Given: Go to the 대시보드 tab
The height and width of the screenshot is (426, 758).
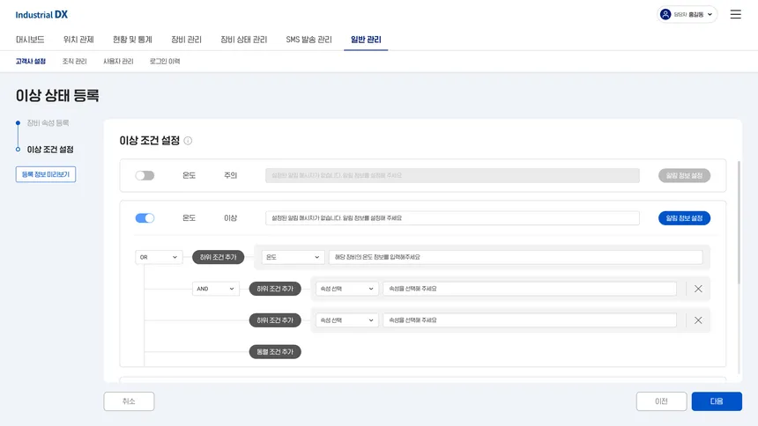Looking at the screenshot, I should (30, 40).
